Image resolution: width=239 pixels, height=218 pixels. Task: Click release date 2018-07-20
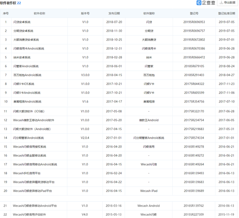[x=114, y=22]
